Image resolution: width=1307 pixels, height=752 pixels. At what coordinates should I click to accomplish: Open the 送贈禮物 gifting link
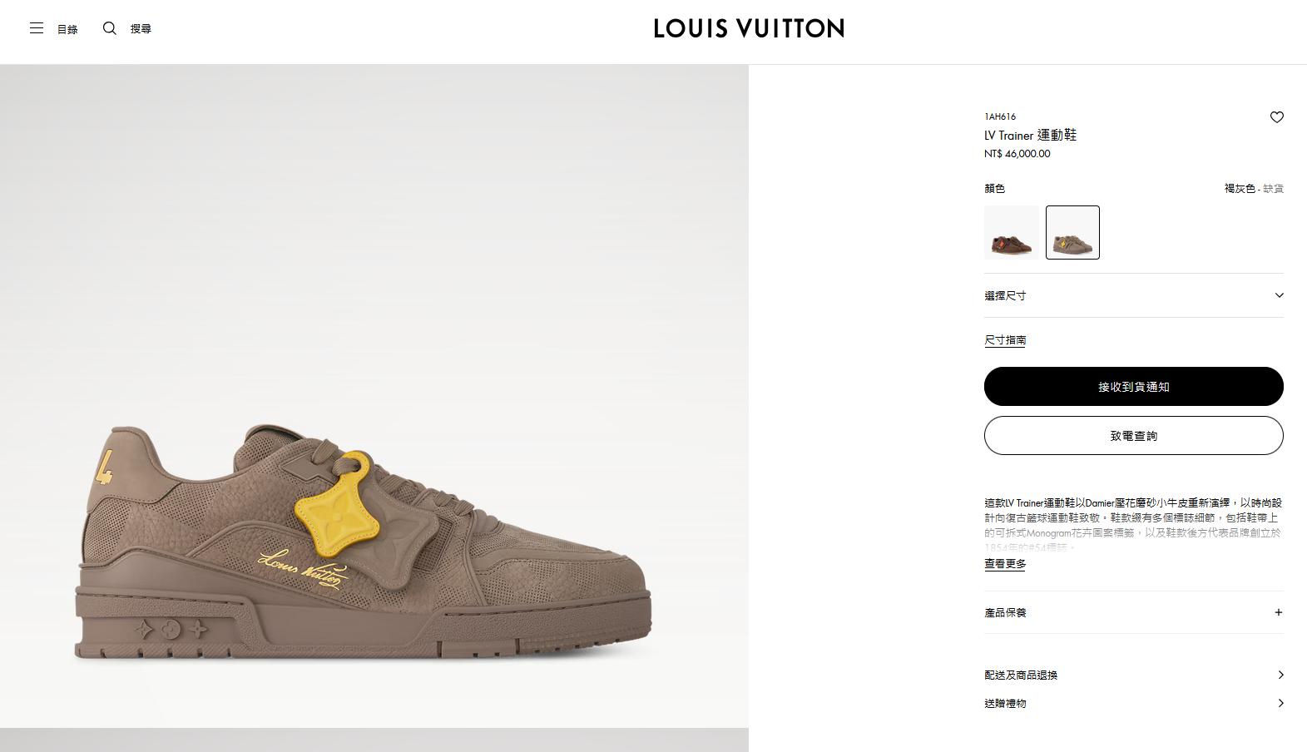1005,703
